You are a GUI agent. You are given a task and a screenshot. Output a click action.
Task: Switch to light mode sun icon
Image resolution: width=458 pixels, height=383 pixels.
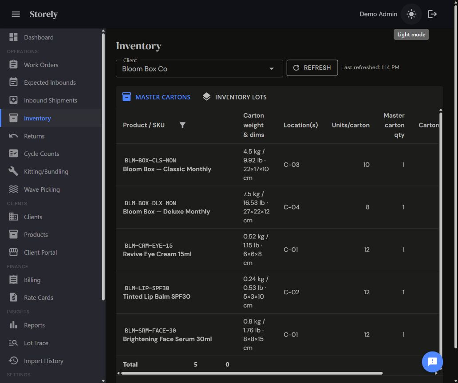click(x=411, y=14)
